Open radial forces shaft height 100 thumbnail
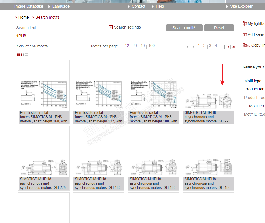This screenshot has width=265, height=223. pyautogui.click(x=154, y=92)
